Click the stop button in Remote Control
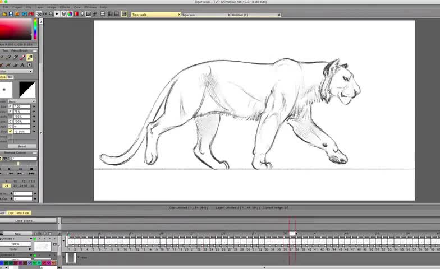440x269 pixels. (31, 169)
